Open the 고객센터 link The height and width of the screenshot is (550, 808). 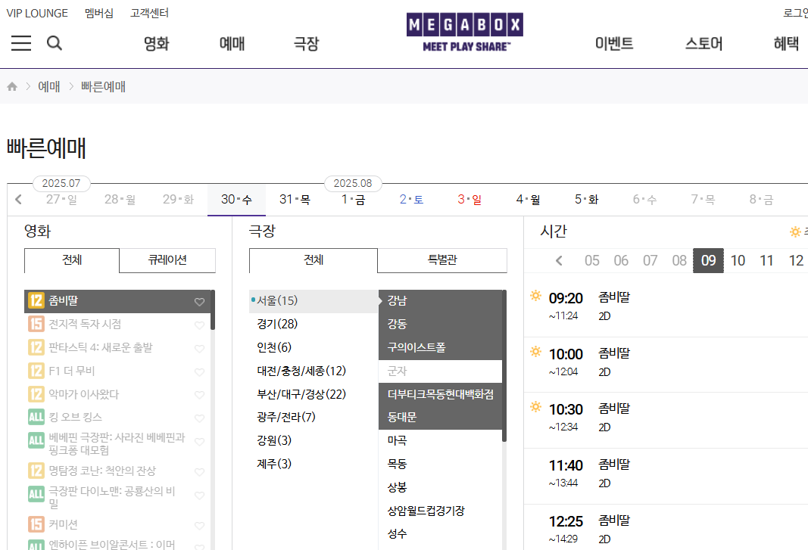coord(149,12)
